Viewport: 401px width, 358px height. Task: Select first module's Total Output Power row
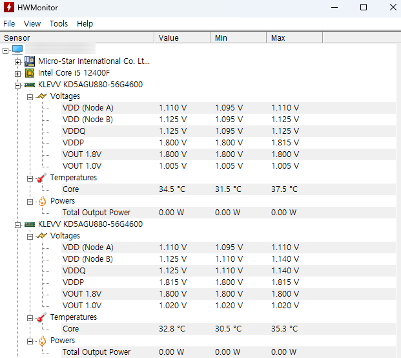click(229, 213)
